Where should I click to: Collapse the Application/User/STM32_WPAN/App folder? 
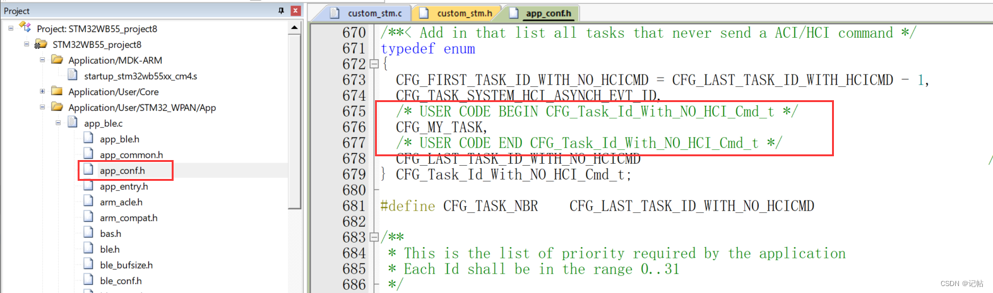click(x=42, y=107)
